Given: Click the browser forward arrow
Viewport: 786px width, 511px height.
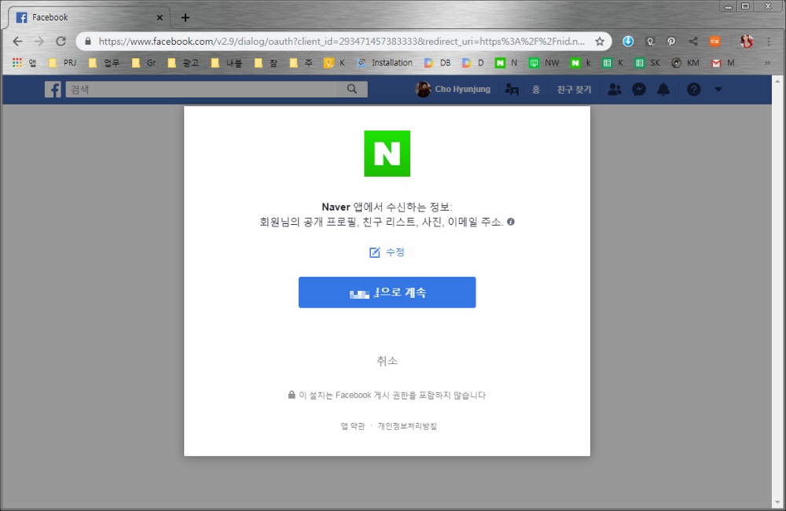Looking at the screenshot, I should (39, 41).
